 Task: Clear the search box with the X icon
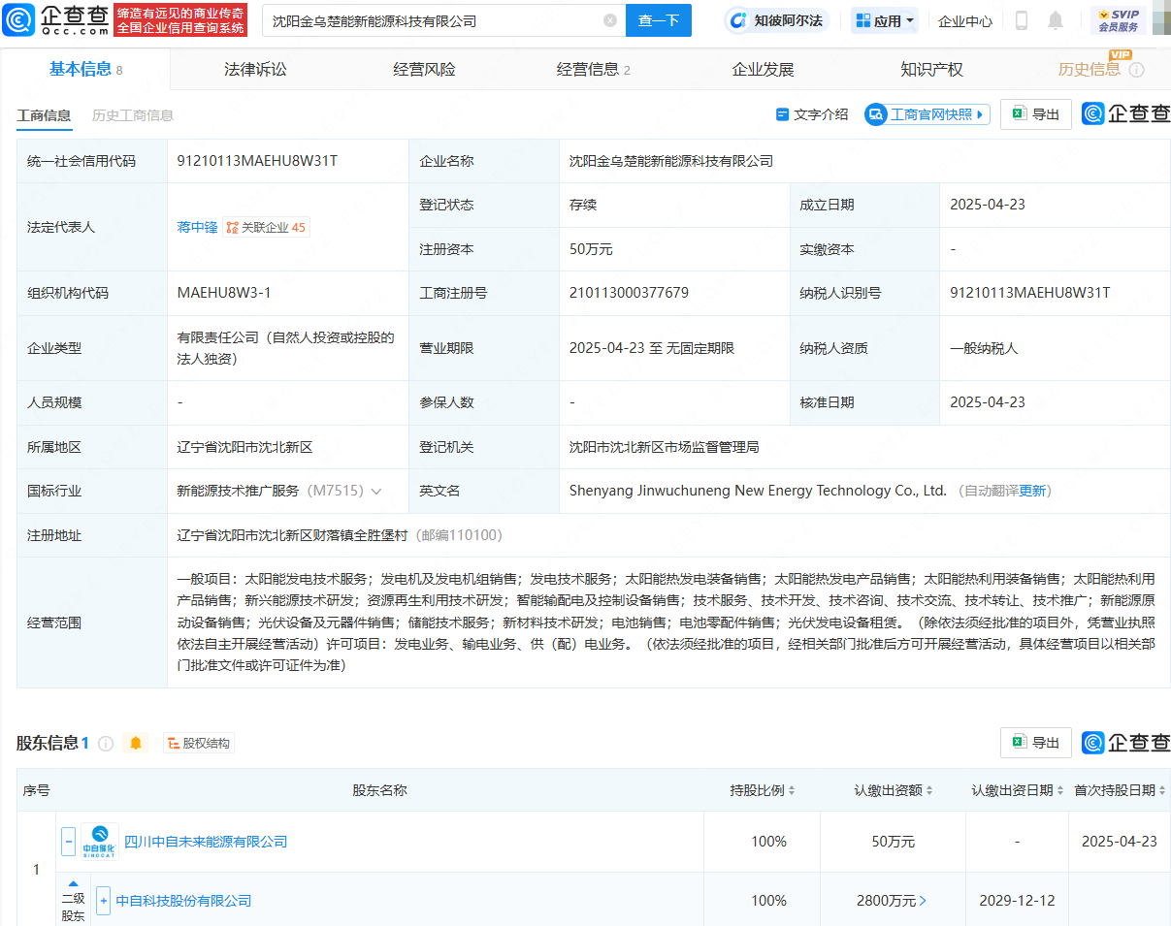coord(609,20)
